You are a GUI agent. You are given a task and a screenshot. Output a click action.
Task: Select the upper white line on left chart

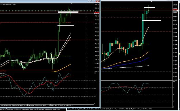coord(68,12)
